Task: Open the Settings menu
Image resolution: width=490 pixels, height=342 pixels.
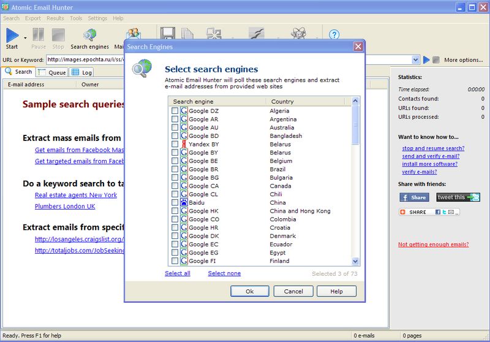Action: tap(97, 18)
